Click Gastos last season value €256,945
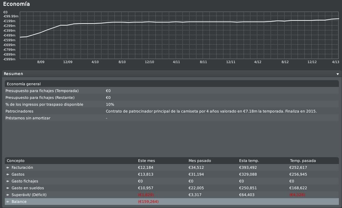This screenshot has width=342, height=208. point(298,174)
